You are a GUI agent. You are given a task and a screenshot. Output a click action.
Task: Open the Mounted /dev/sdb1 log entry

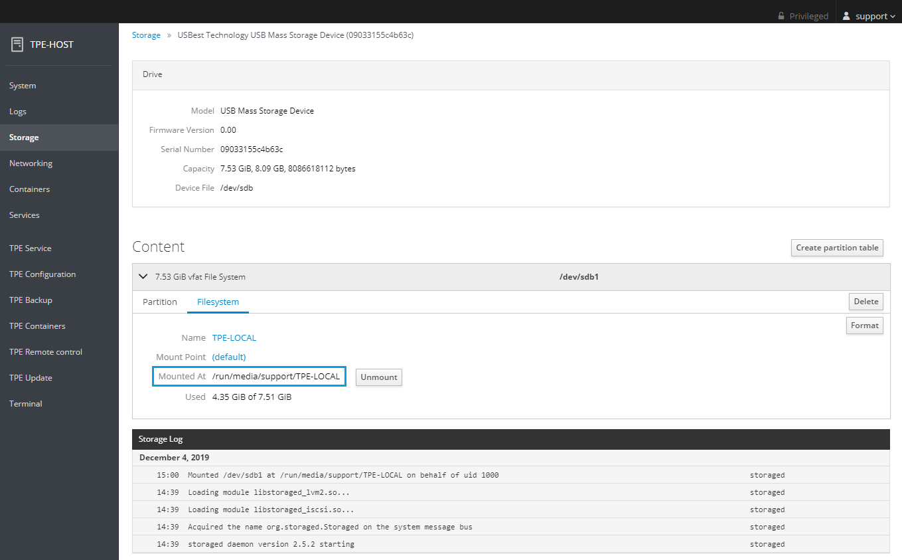(x=343, y=475)
